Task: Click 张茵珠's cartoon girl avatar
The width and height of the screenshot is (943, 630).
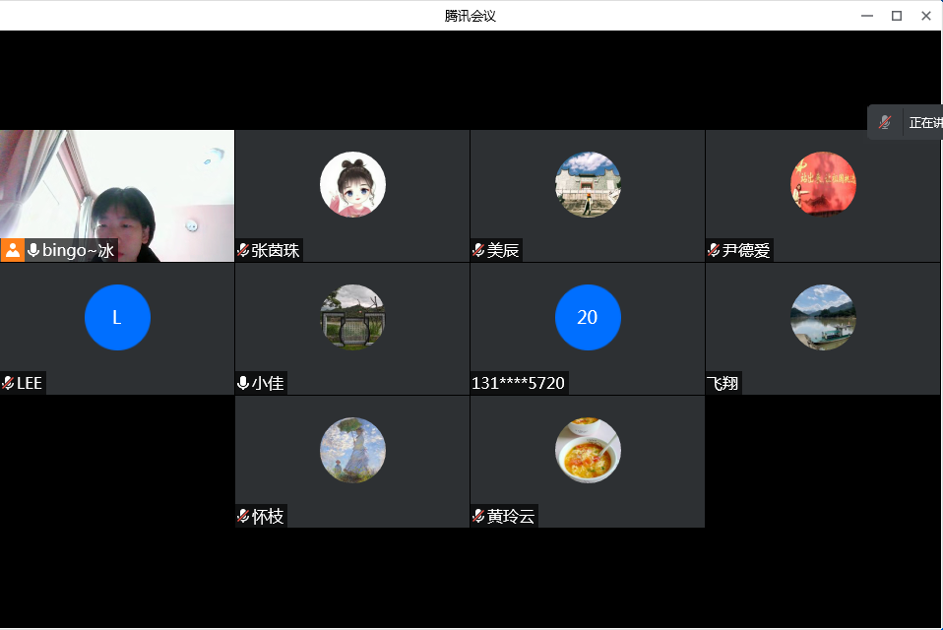Action: [x=352, y=184]
